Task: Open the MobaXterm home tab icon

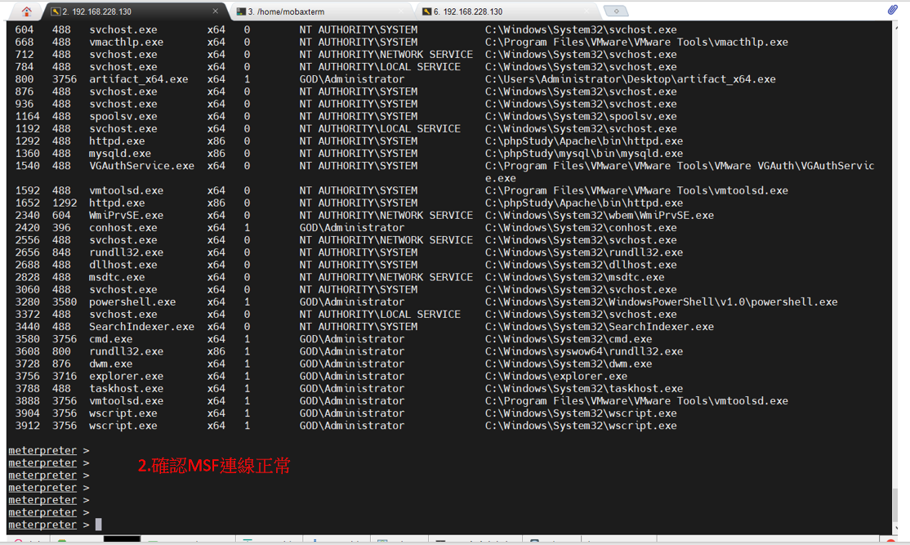Action: pos(27,11)
